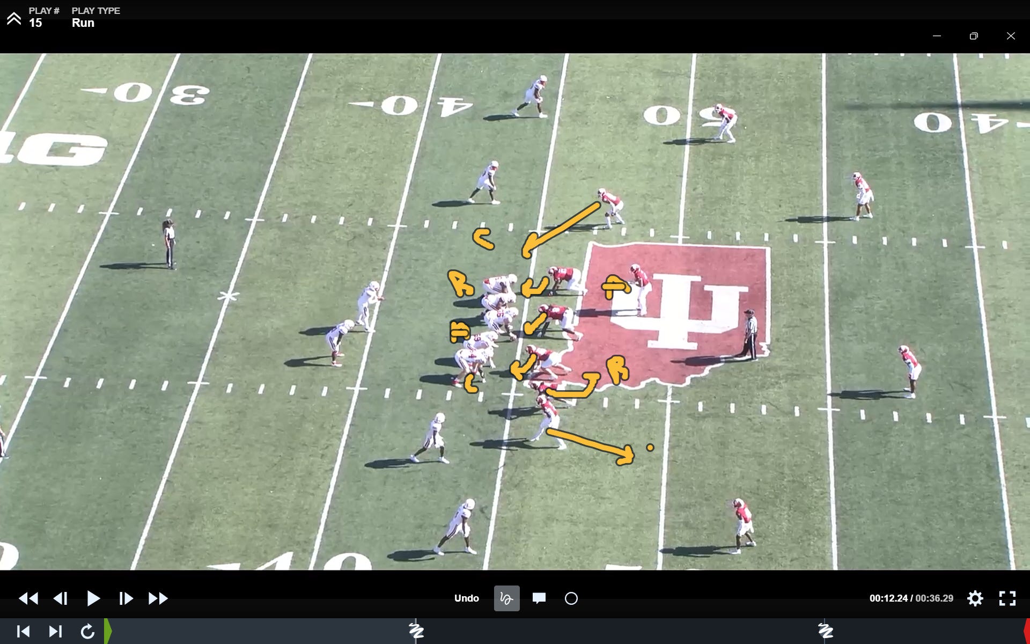Click the Play Type Run label
Screen dimensions: 1030x644
tap(95, 17)
